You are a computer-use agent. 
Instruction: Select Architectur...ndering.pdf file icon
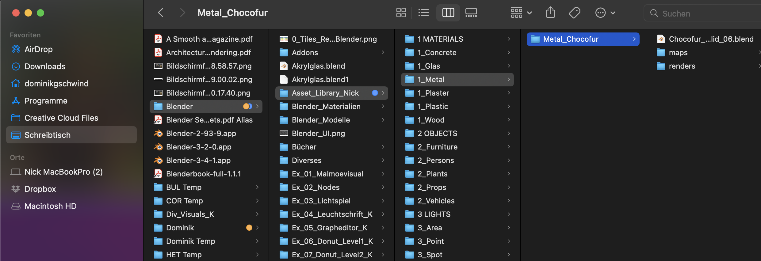pos(158,52)
